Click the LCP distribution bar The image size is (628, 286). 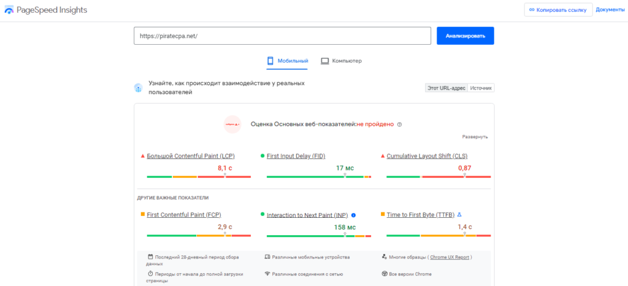coord(199,177)
